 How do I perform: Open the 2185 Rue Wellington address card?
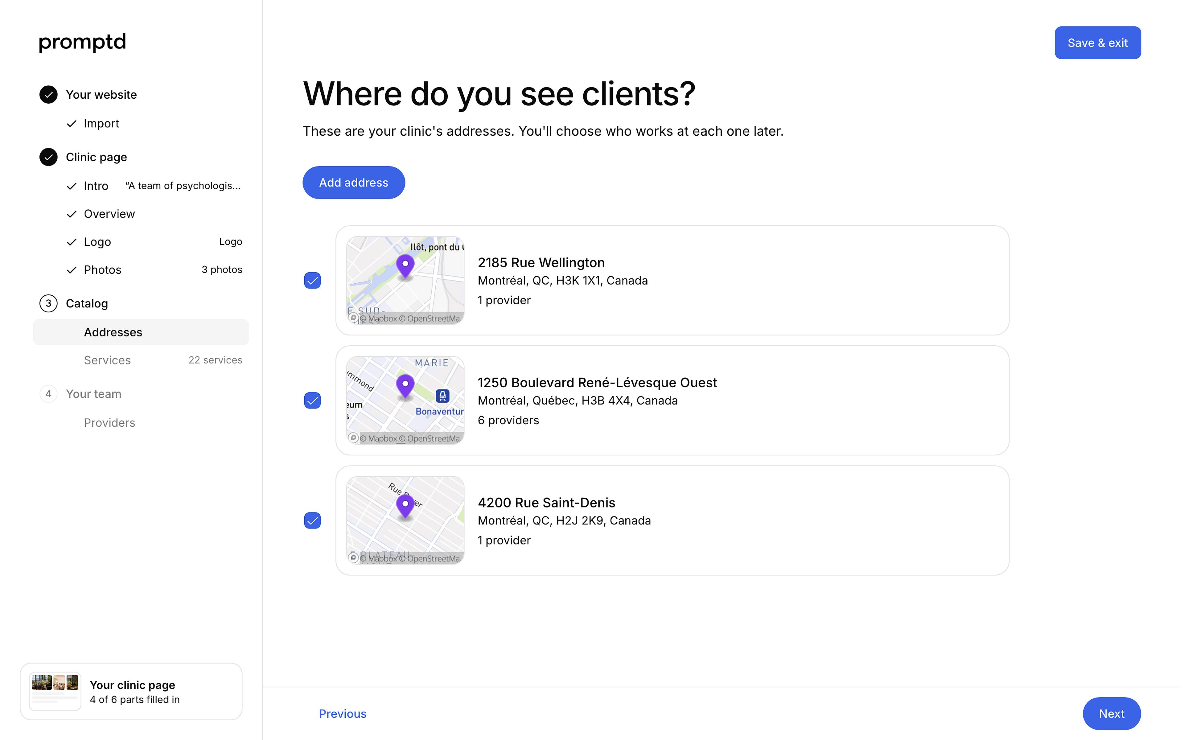tap(672, 281)
